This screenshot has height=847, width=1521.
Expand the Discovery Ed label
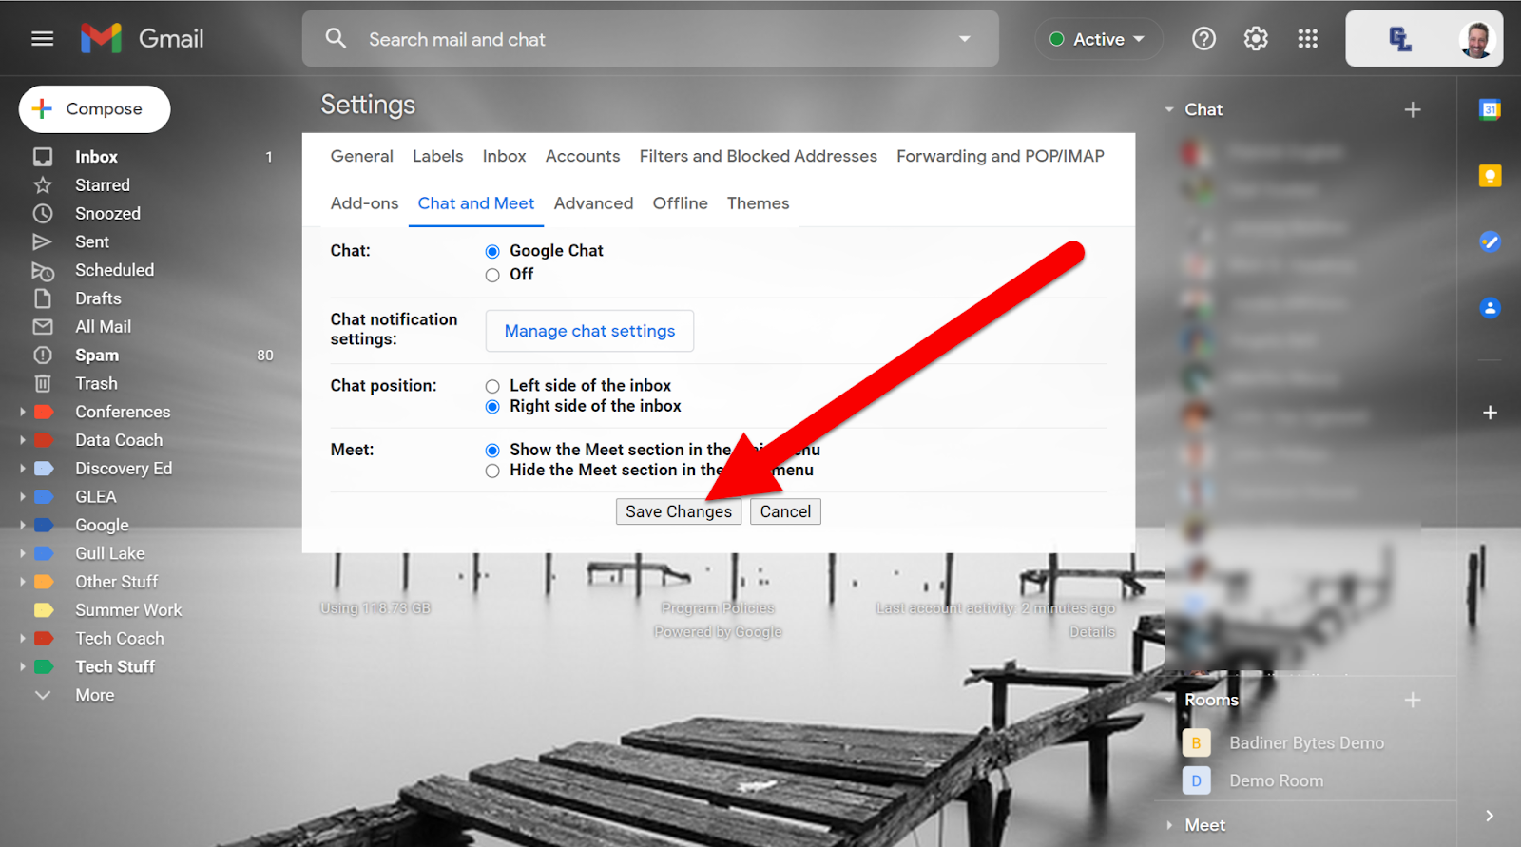tap(23, 469)
